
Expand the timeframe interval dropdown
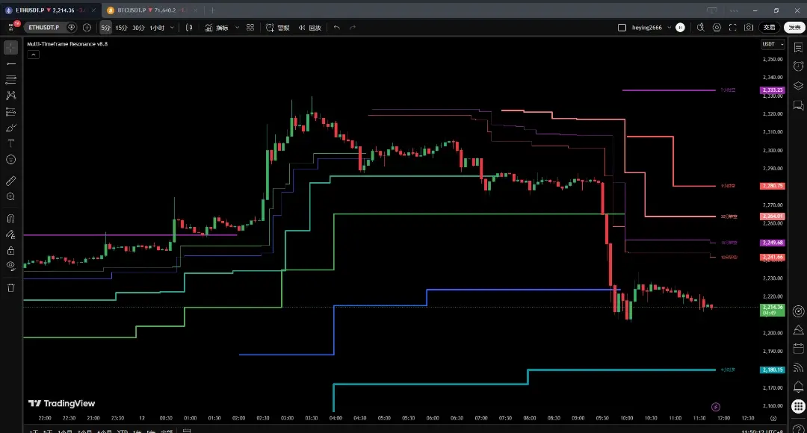(x=172, y=28)
